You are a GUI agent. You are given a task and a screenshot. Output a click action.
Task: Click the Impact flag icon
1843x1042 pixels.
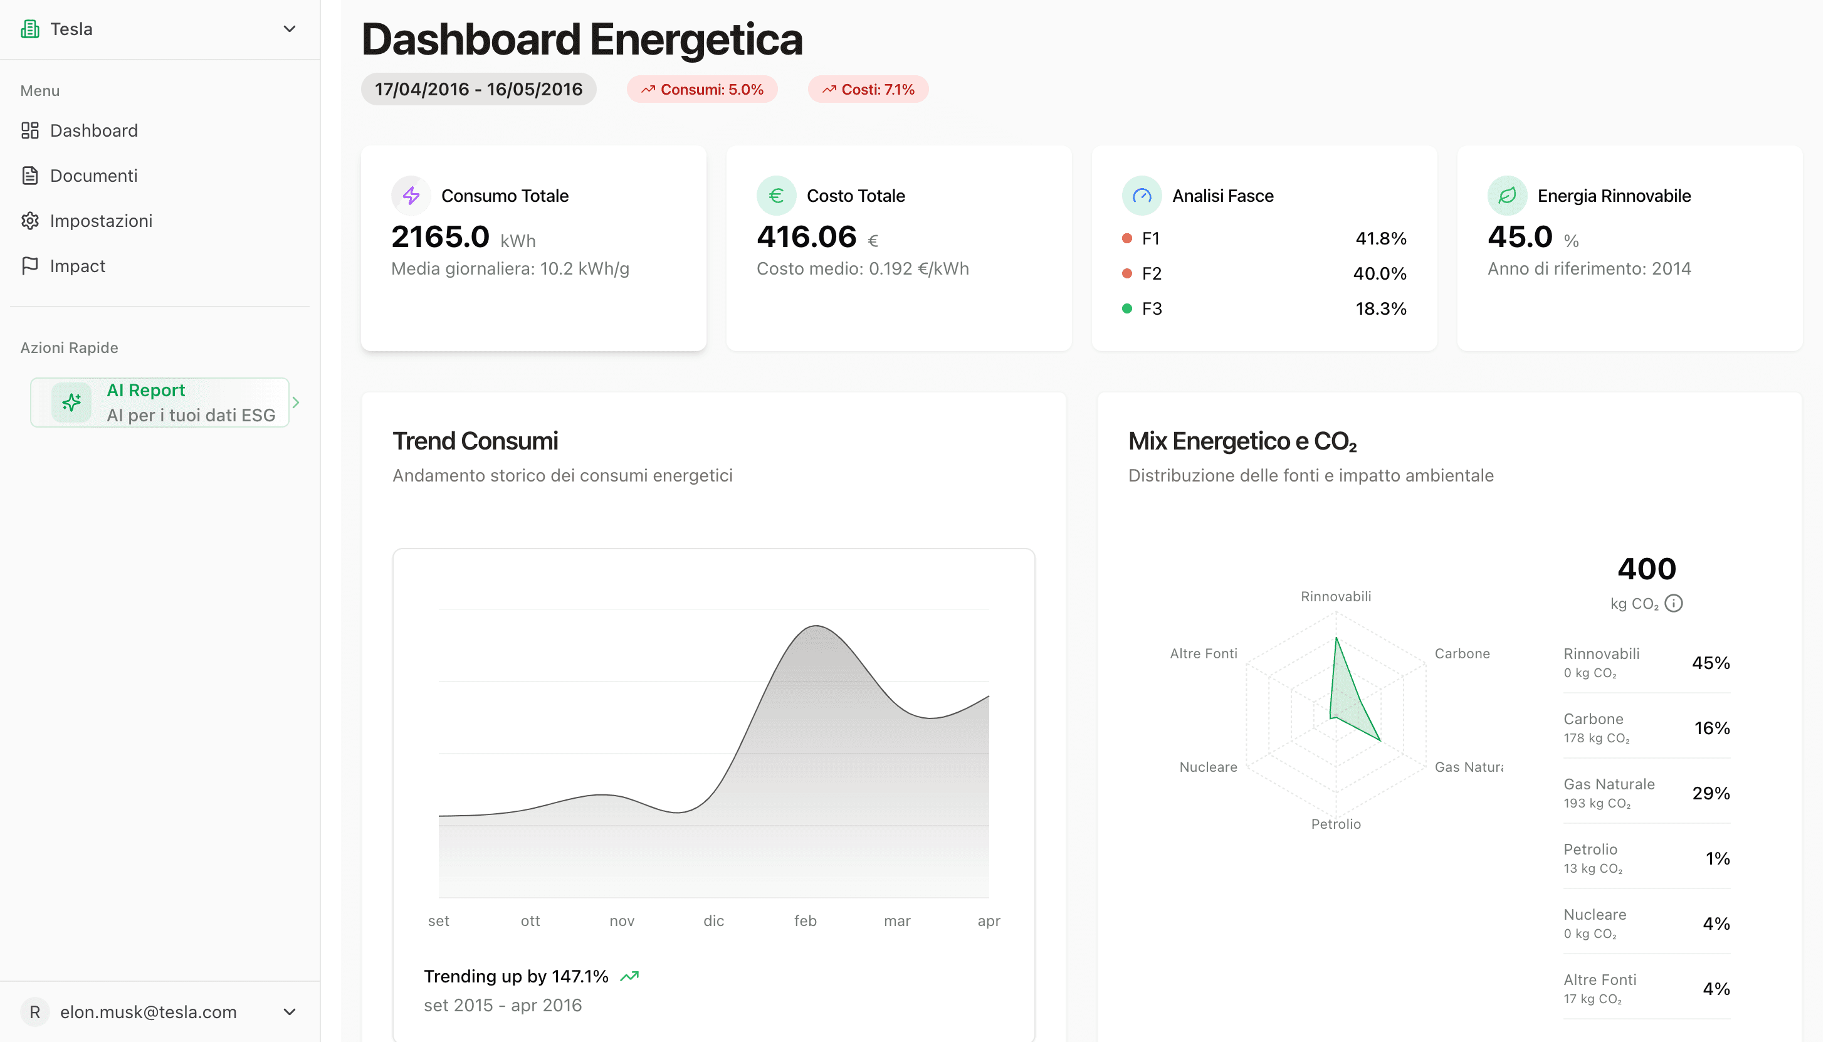tap(30, 265)
